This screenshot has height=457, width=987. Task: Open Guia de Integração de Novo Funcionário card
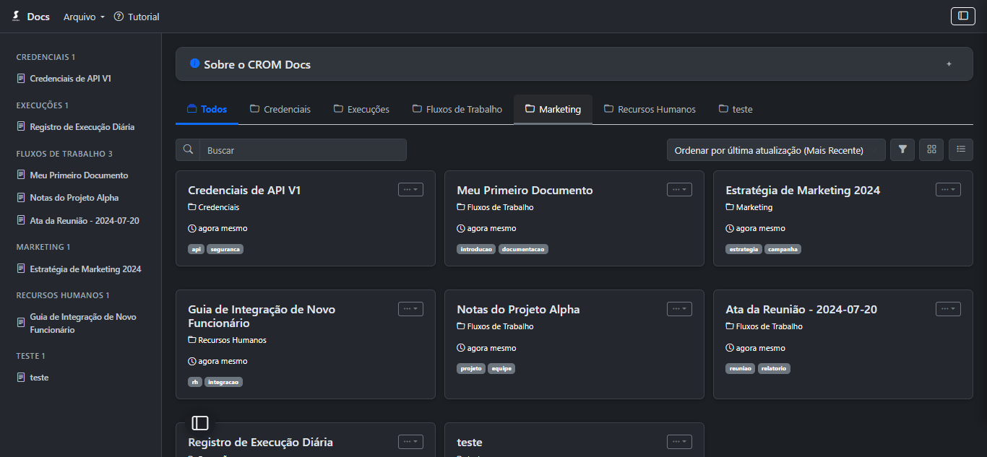click(262, 316)
